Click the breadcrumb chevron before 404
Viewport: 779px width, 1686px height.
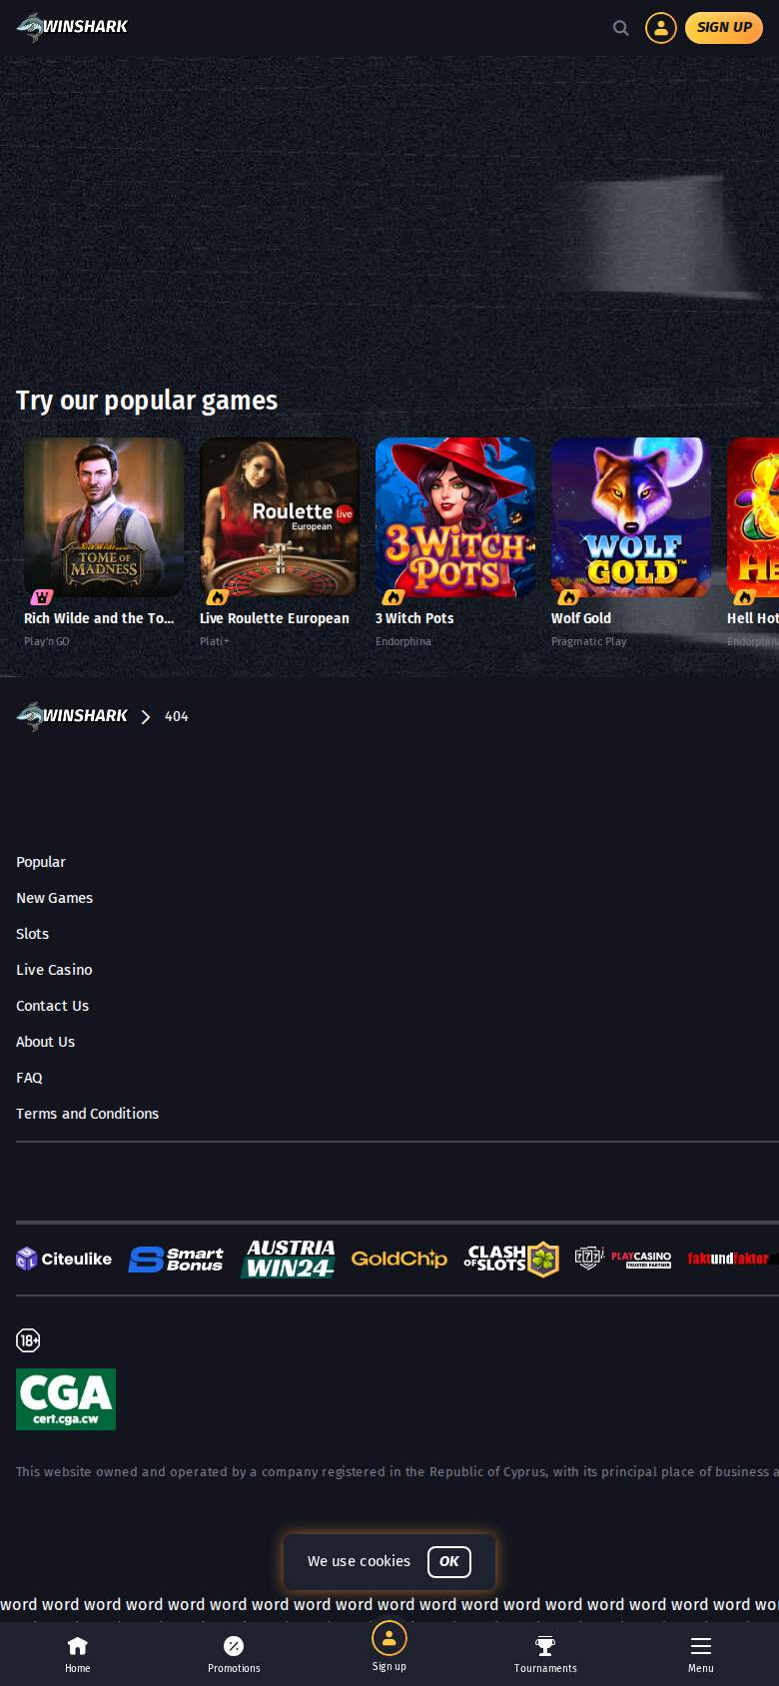(x=146, y=717)
